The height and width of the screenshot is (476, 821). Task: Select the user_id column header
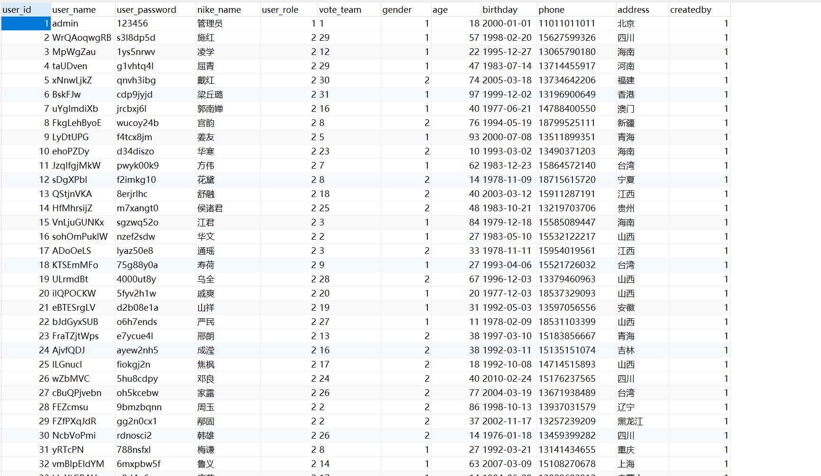[26, 9]
